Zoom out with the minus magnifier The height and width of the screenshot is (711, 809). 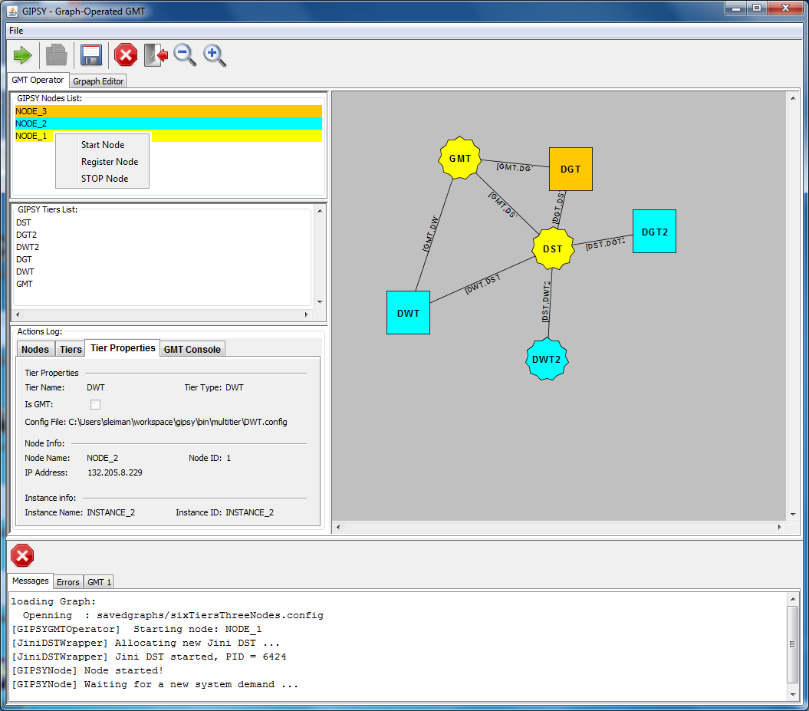click(185, 55)
